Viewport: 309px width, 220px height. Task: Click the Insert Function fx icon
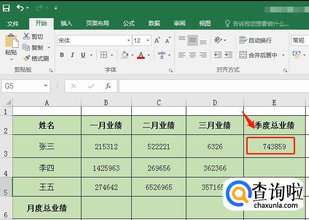tap(108, 86)
